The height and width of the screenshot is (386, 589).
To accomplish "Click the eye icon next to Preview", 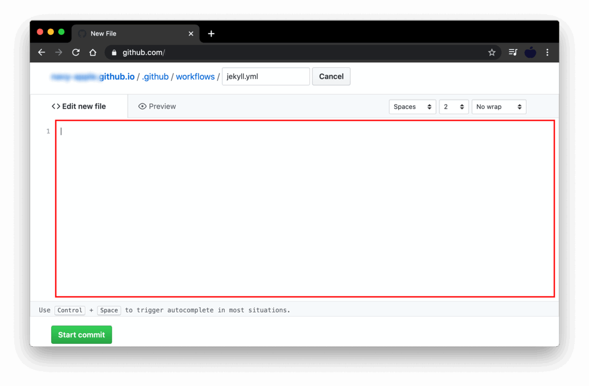I will pos(142,106).
